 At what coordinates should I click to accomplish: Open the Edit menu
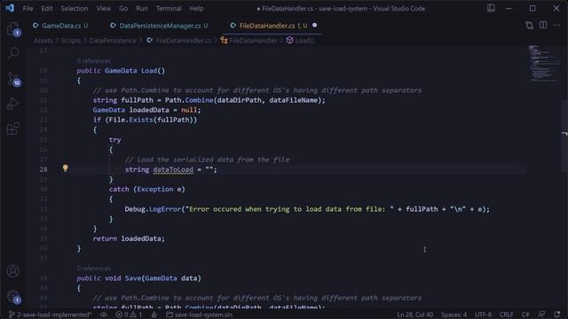[x=47, y=8]
